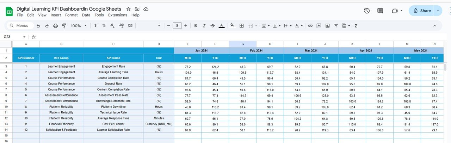Increase font size with plus
451x143 pixels.
[186, 26]
